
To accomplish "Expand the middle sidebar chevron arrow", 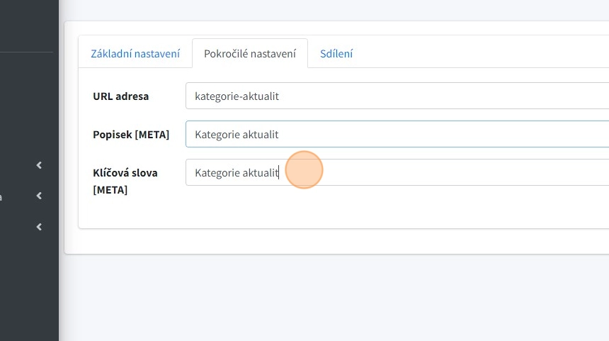I will 39,196.
